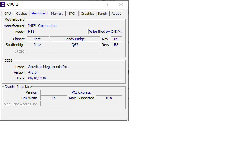Image resolution: width=247 pixels, height=148 pixels.
Task: Click the CPU-Z app icon in title bar
Action: click(3, 5)
